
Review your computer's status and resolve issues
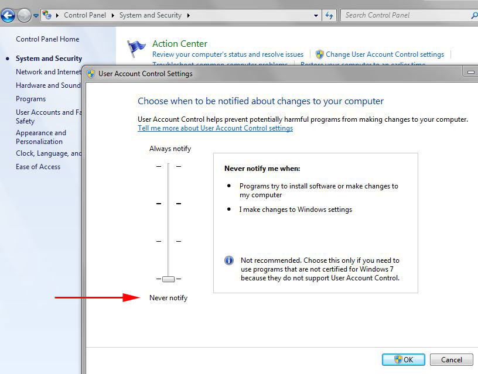[x=228, y=54]
